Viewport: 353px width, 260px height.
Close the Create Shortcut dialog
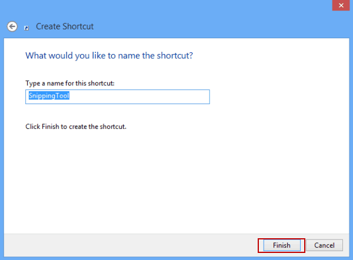[341, 5]
